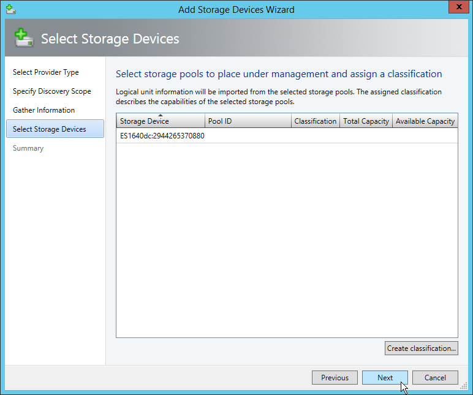
Task: Go back with the Previous button
Action: (x=335, y=378)
